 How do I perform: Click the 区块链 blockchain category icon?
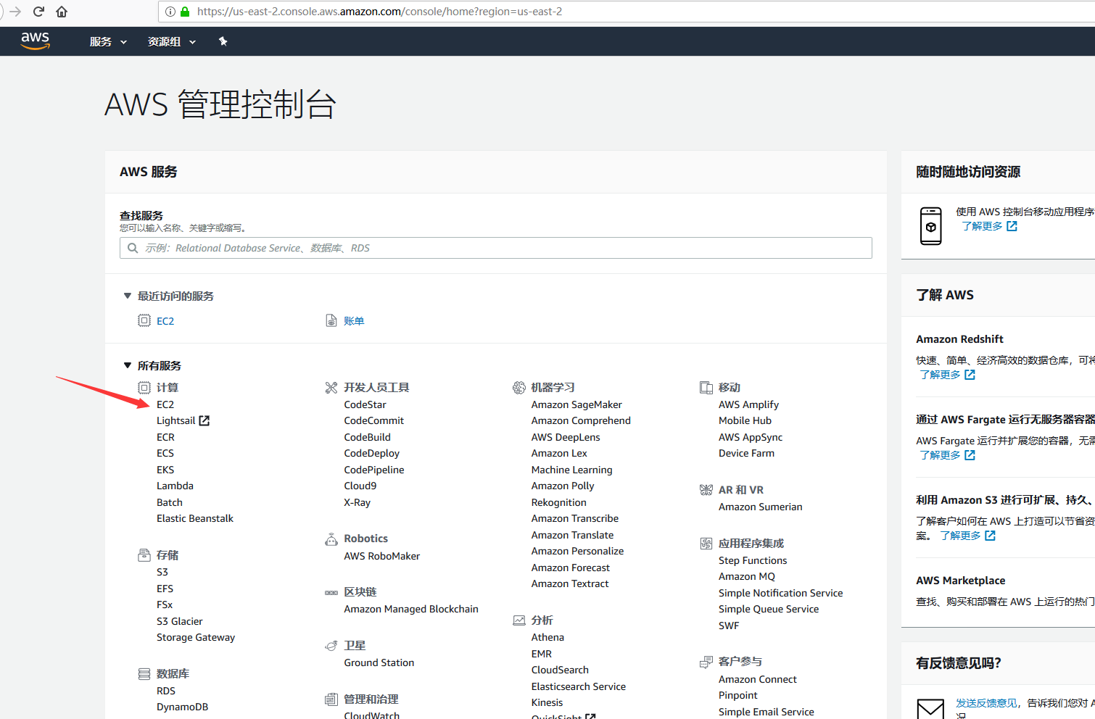pos(331,592)
